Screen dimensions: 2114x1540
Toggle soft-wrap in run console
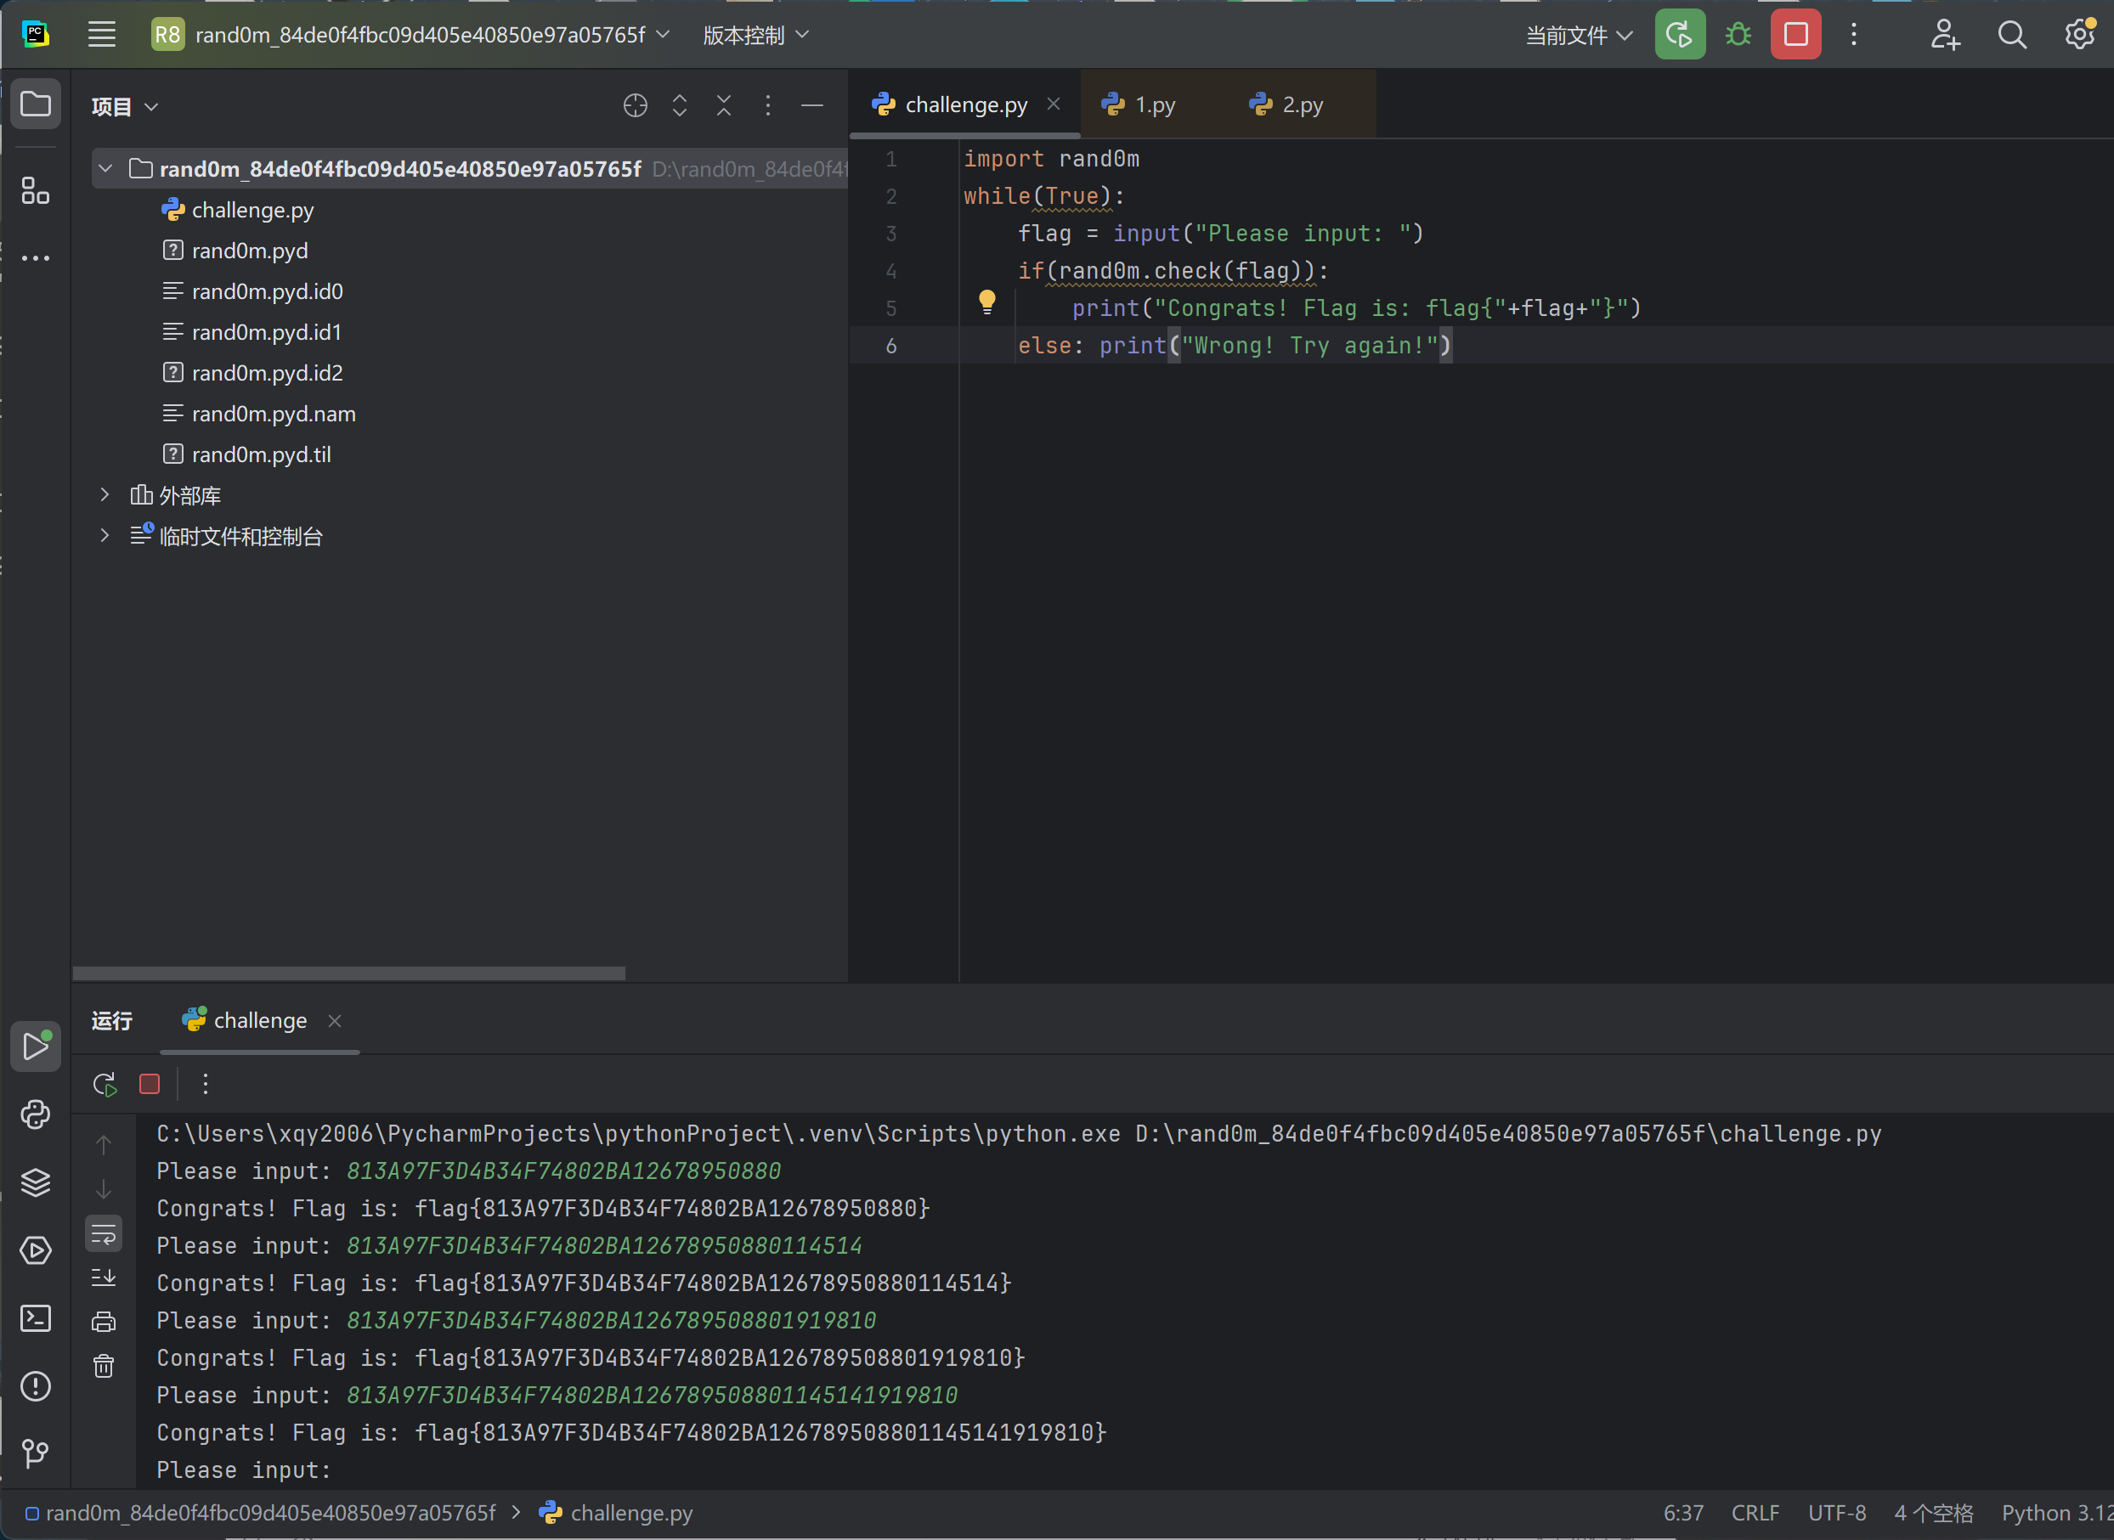[x=104, y=1233]
